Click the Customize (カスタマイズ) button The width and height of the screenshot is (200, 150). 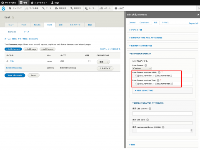tap(105, 68)
